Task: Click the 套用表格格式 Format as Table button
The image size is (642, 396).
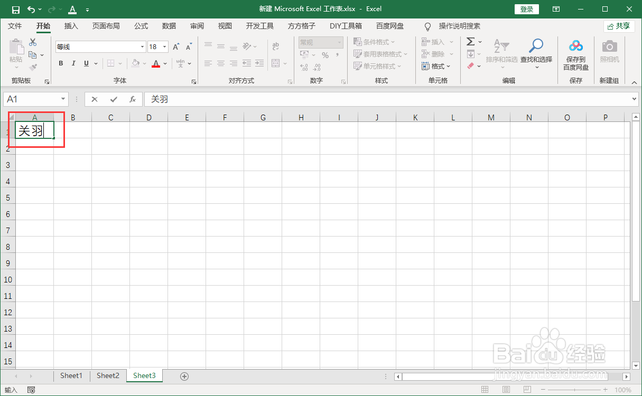Action: 380,54
